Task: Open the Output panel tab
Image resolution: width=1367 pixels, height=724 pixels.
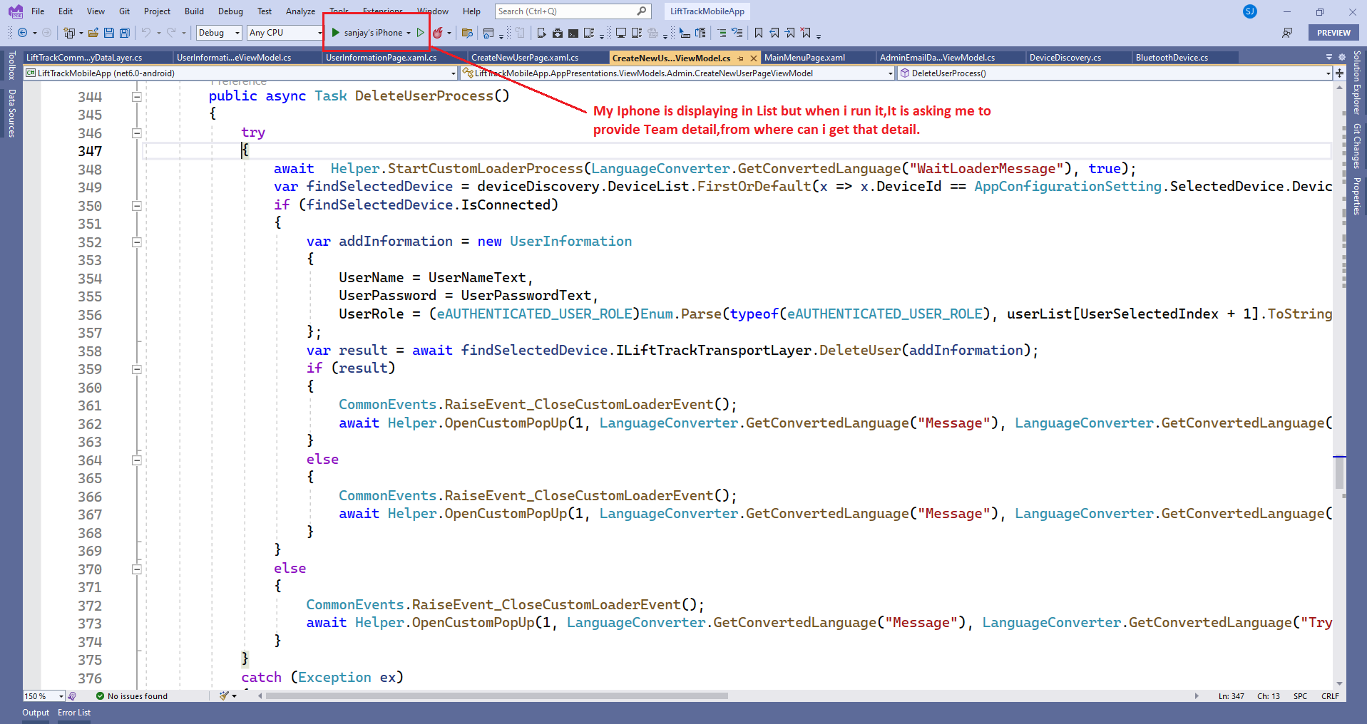Action: click(x=36, y=713)
